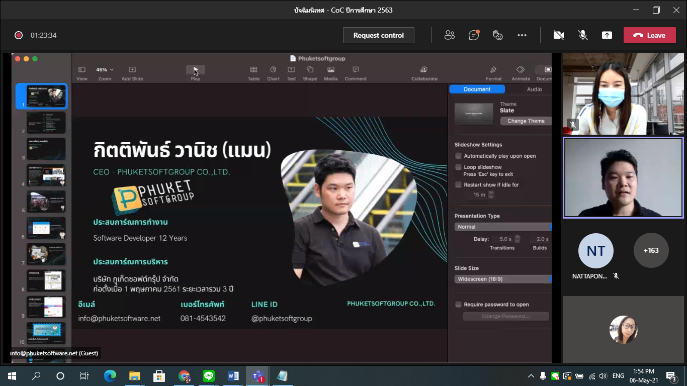The height and width of the screenshot is (386, 687).
Task: Click the green Mac fullscreen button in Keynote
Action: coord(35,59)
